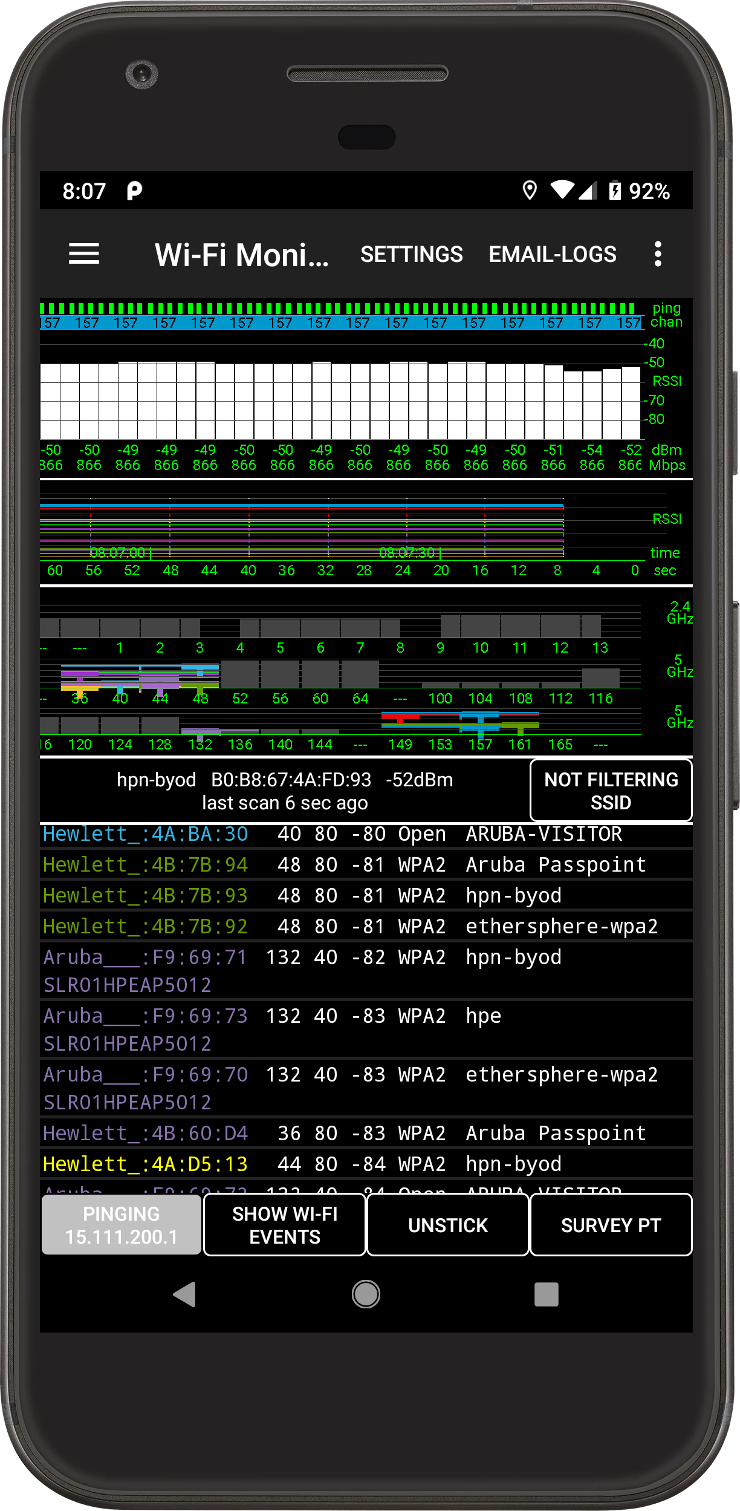Select Aruba___:F9:69:71 hpn-byod row

coord(366,971)
